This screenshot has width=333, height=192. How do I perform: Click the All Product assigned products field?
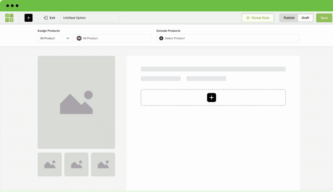[113, 38]
